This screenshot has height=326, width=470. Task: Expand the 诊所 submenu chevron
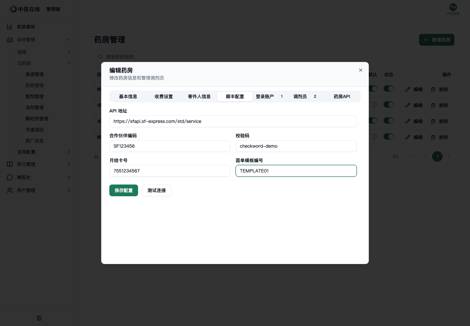69,52
